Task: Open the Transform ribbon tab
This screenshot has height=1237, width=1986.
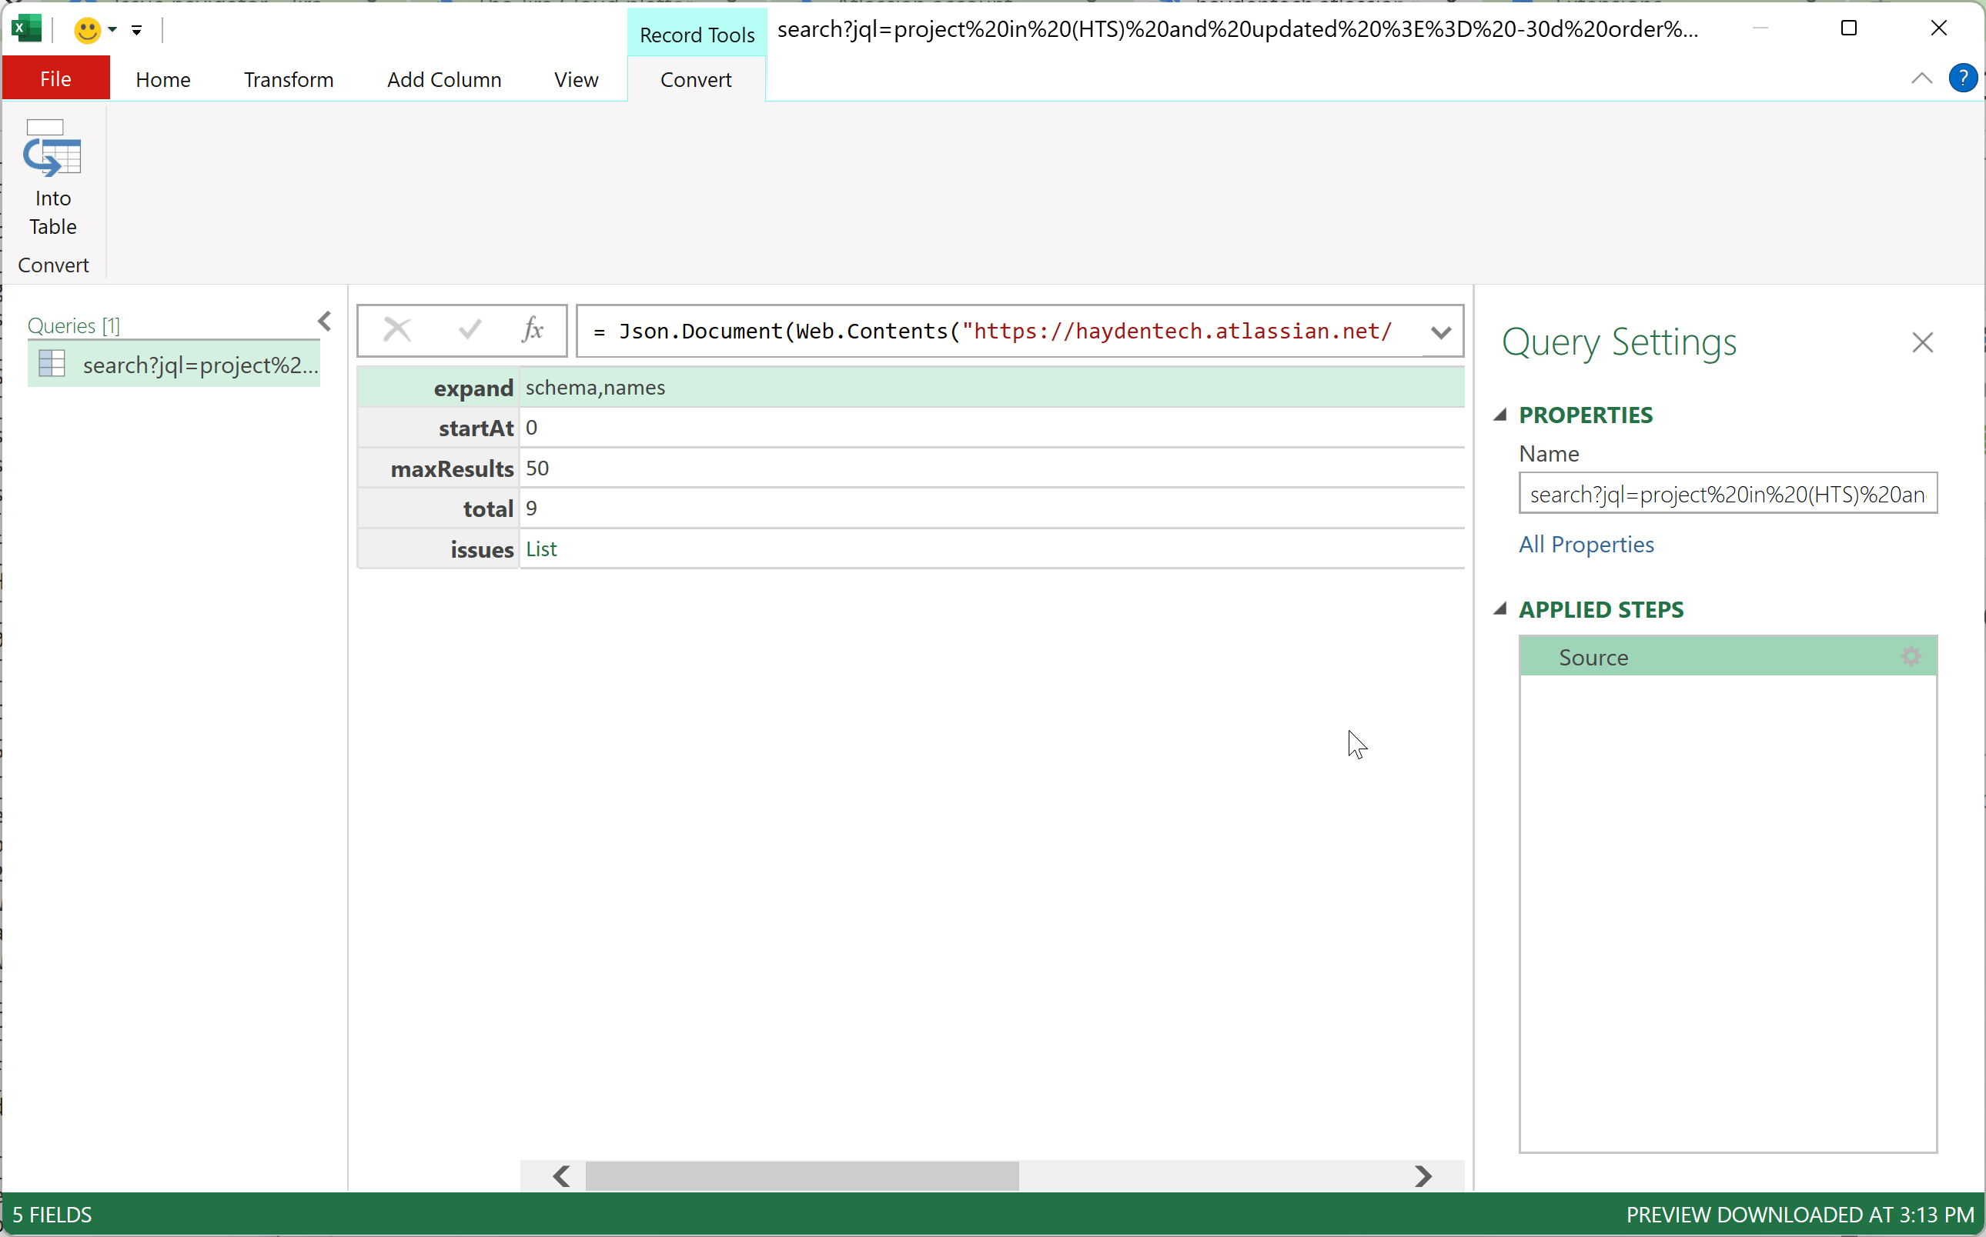Action: coord(288,79)
